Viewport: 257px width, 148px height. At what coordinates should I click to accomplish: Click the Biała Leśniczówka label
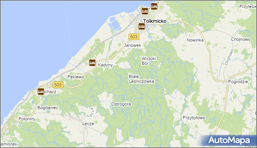[141, 79]
